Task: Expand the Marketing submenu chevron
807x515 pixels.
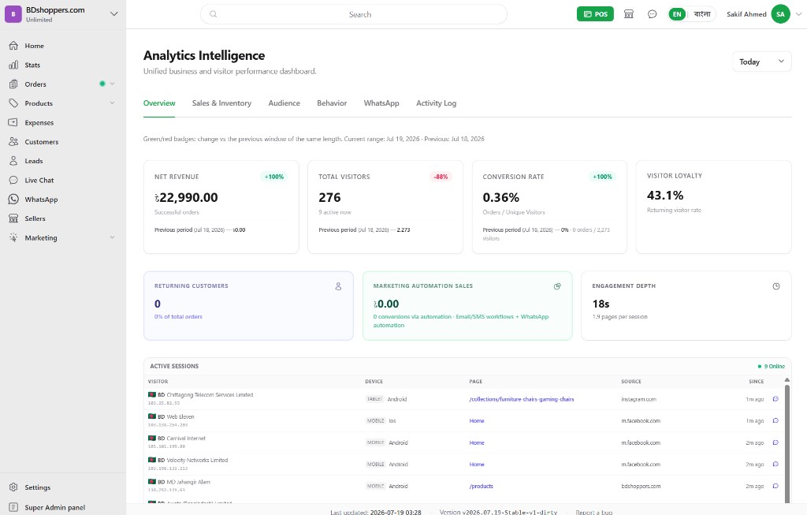Action: click(112, 237)
